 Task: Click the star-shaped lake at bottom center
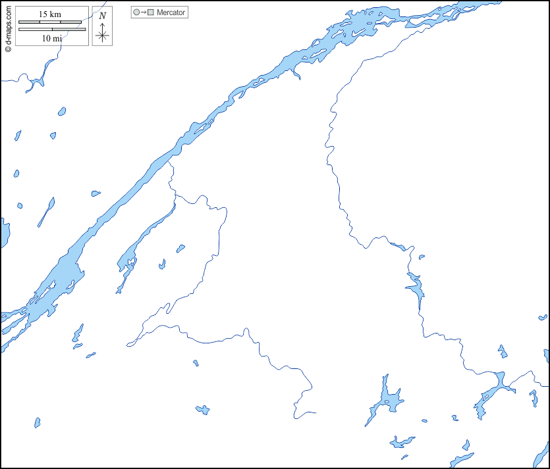(388, 399)
